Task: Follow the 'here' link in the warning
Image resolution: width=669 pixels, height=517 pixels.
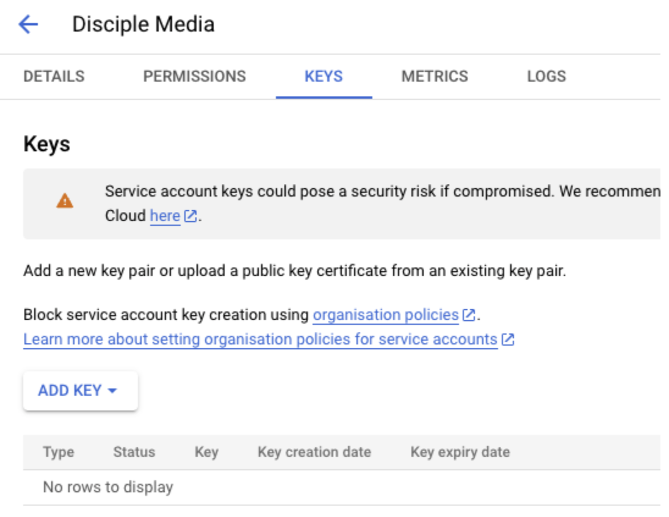Action: pos(165,216)
